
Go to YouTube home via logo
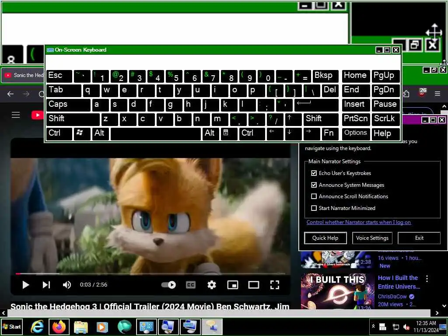pyautogui.click(x=38, y=115)
